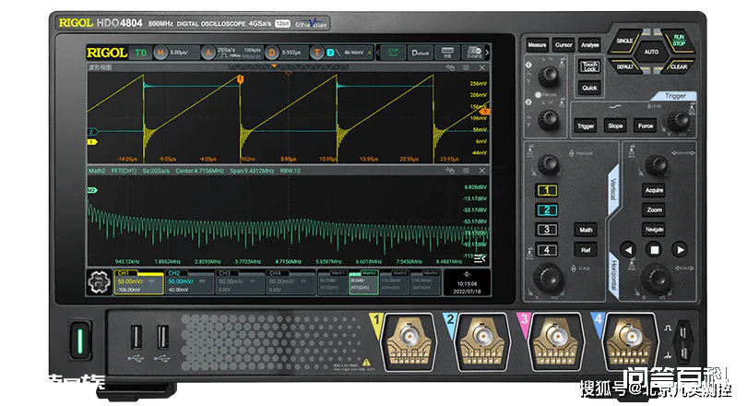
Task: Tap the on-screen green STOP/RUN toolbar icon
Action: (393, 53)
